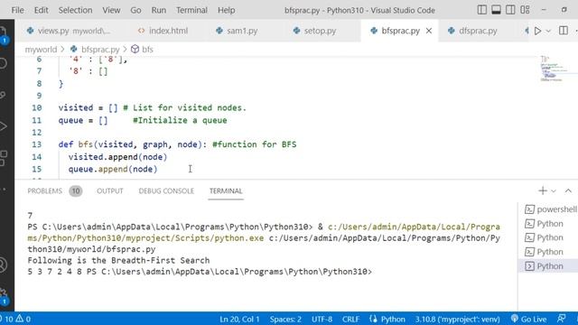
Task: Place cursor on queue.append(node) line
Action: (x=112, y=169)
